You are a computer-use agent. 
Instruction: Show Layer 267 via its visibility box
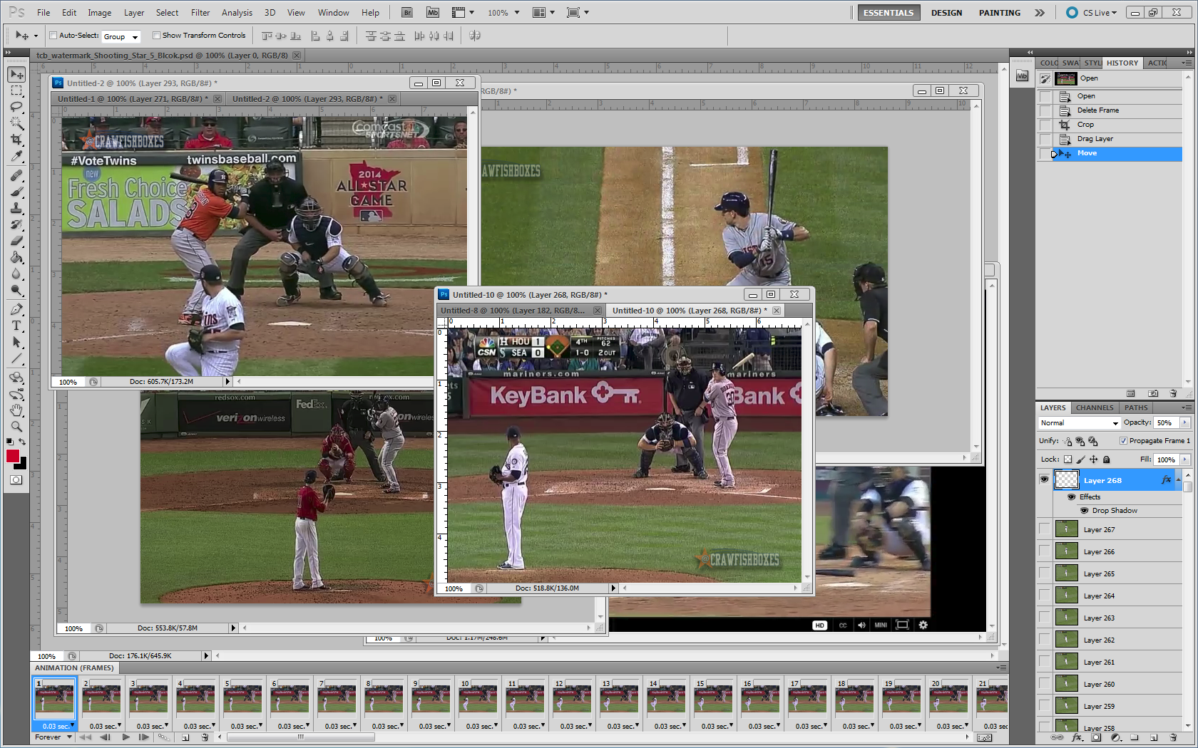[1045, 529]
